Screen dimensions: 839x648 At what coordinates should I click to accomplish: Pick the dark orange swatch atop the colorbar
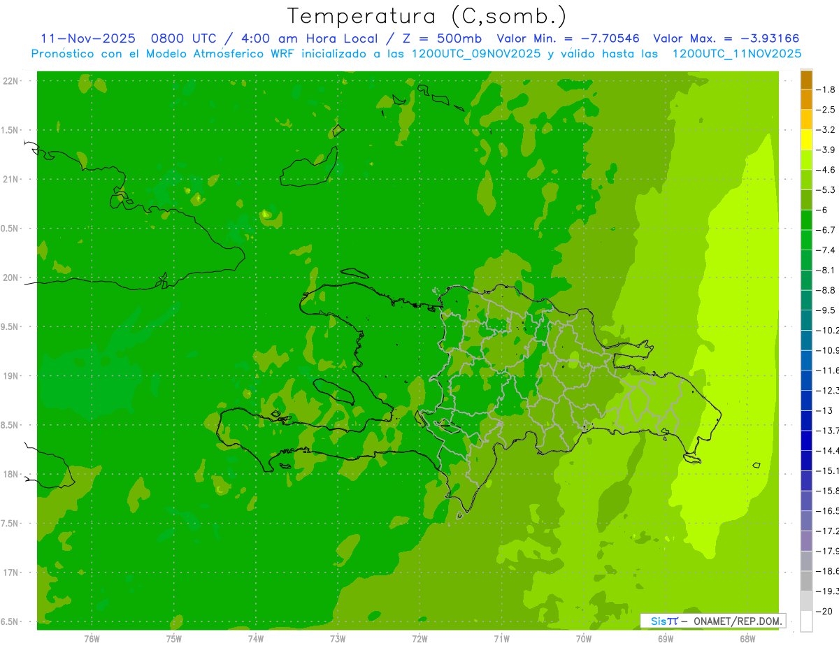(806, 80)
